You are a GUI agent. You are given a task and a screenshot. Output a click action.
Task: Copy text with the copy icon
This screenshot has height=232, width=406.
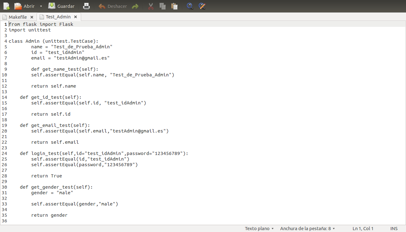point(163,6)
